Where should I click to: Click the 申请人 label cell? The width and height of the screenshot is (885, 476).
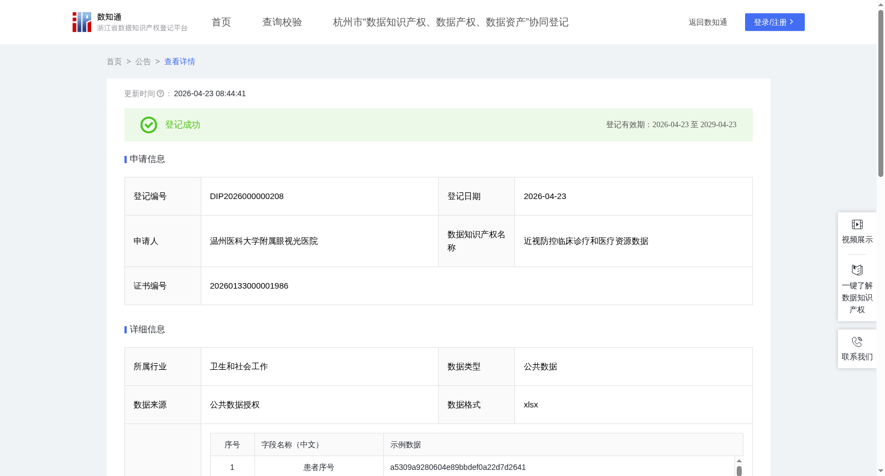coord(163,241)
